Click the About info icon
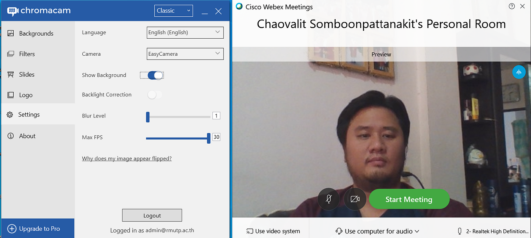Screen dimensions: 531x238 pos(11,136)
